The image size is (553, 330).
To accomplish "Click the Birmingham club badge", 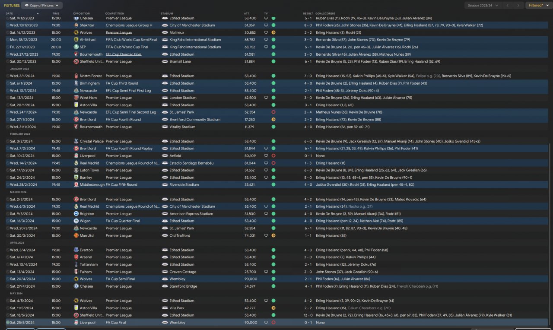I will [x=76, y=83].
